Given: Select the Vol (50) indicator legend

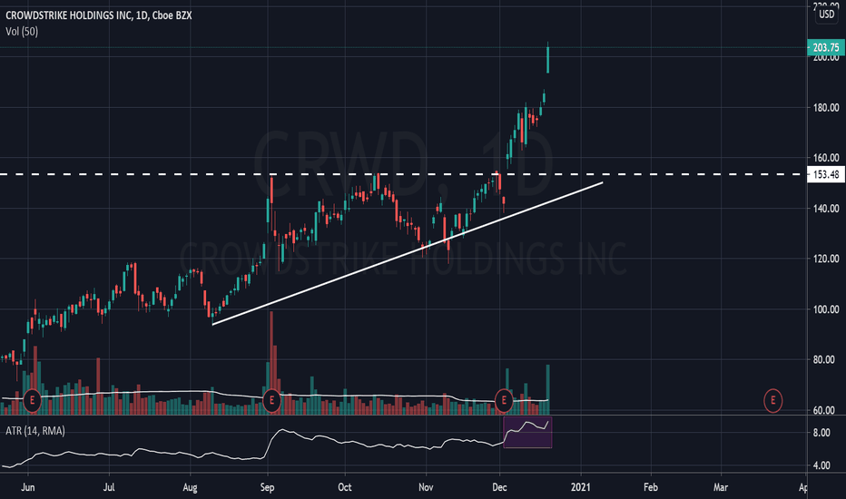Looking at the screenshot, I should (22, 32).
